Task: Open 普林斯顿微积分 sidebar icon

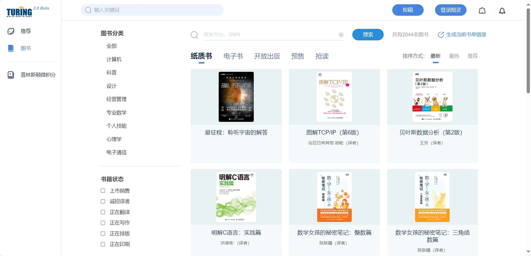Action: pyautogui.click(x=11, y=75)
